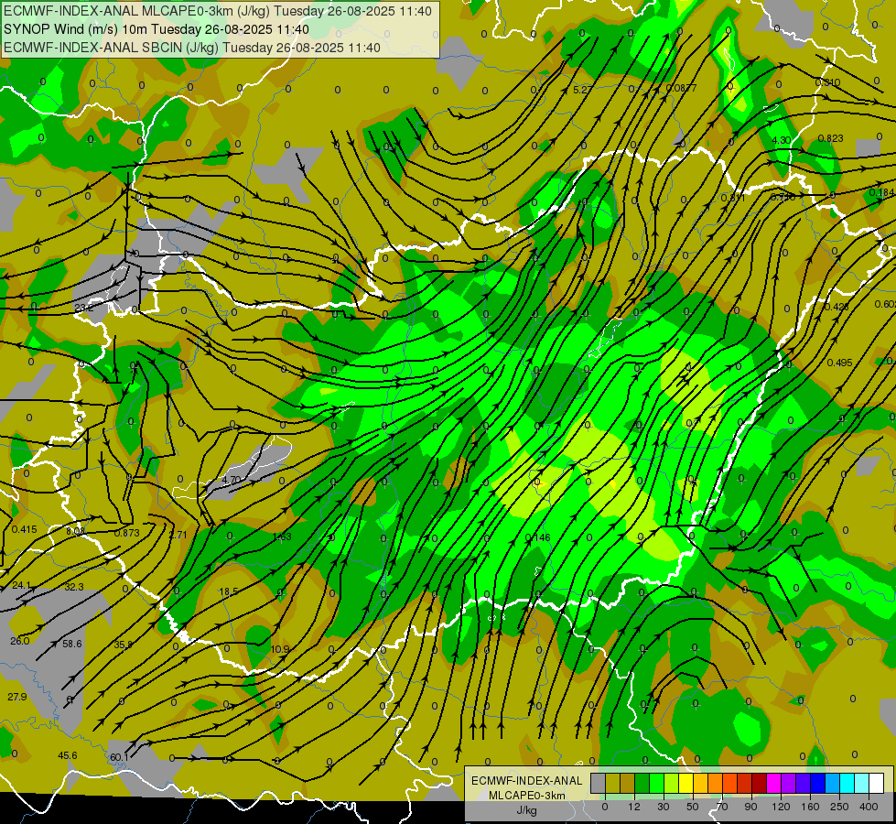Click the legend label MLCAPE0-3km
896x824 pixels.
[526, 796]
